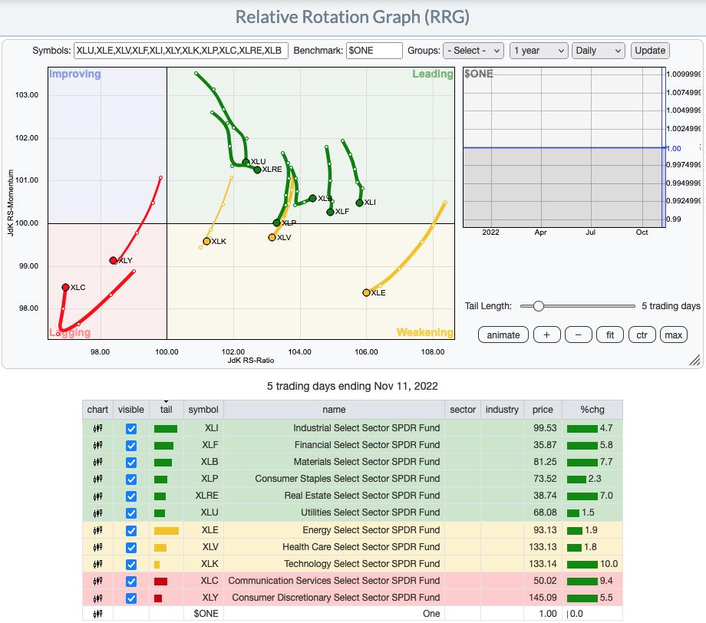Image resolution: width=706 pixels, height=623 pixels.
Task: Open the Groups select dropdown
Action: [x=473, y=51]
